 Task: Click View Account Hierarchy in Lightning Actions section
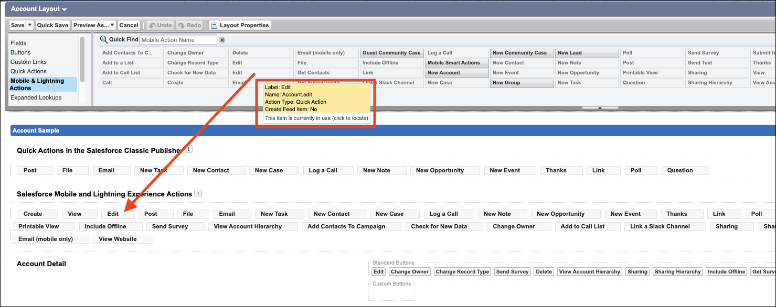coord(253,226)
